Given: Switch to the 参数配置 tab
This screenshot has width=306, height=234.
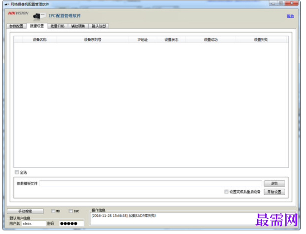Looking at the screenshot, I should (x=16, y=26).
